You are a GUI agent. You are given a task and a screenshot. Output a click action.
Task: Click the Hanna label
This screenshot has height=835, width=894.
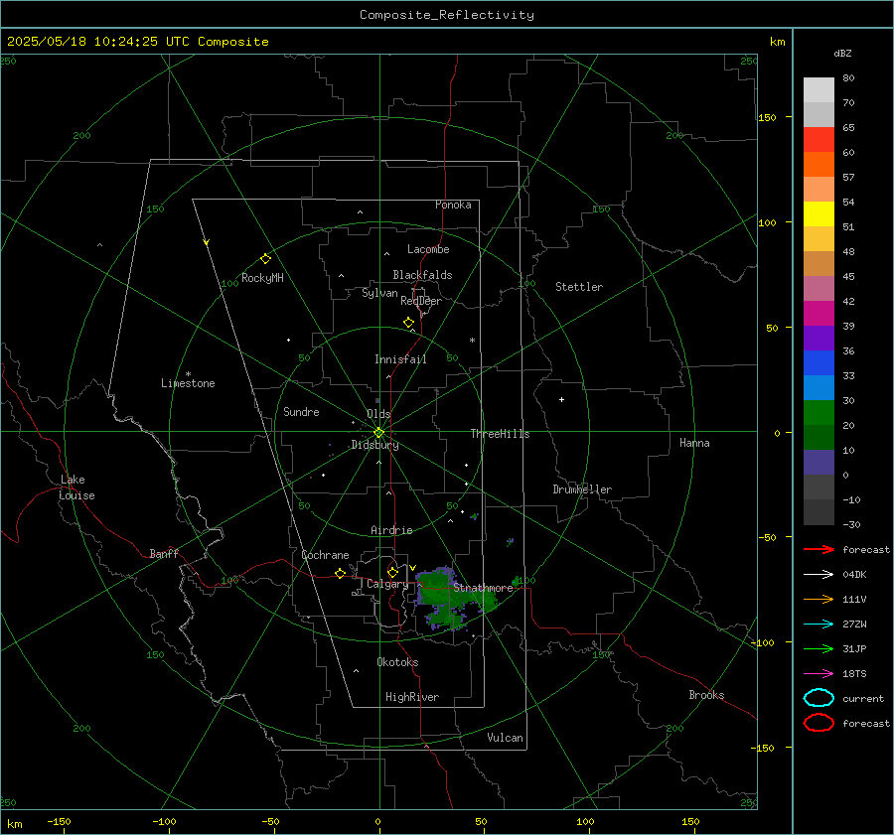point(694,443)
